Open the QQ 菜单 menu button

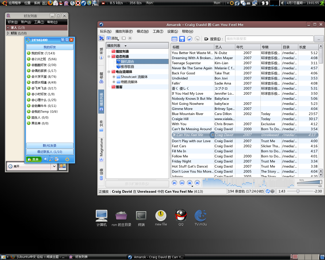point(34,159)
